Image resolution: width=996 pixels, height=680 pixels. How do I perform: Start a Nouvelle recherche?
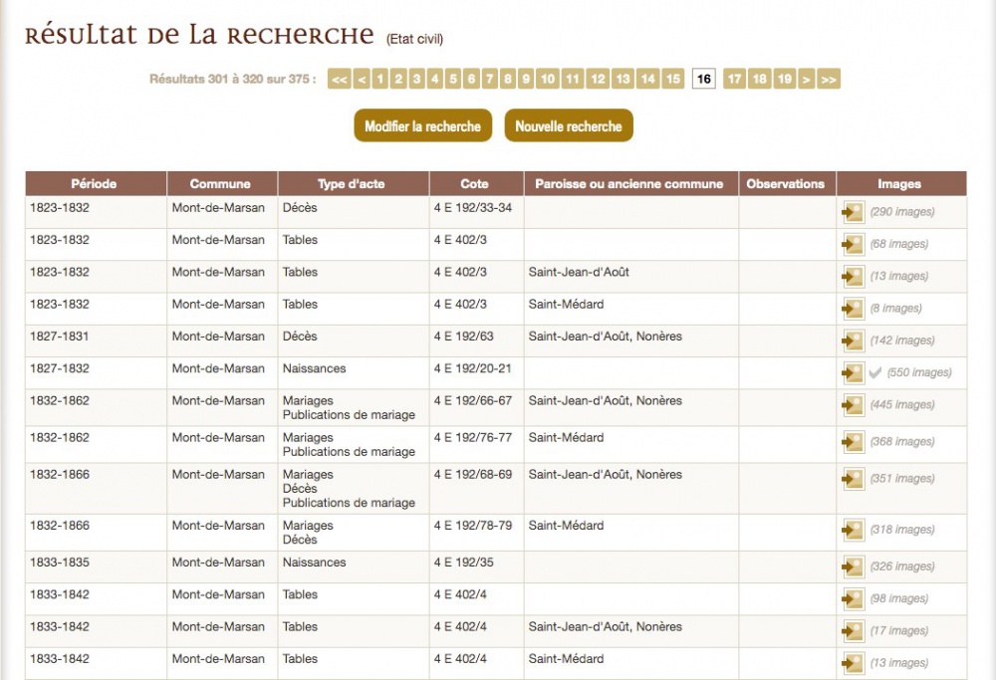click(568, 126)
